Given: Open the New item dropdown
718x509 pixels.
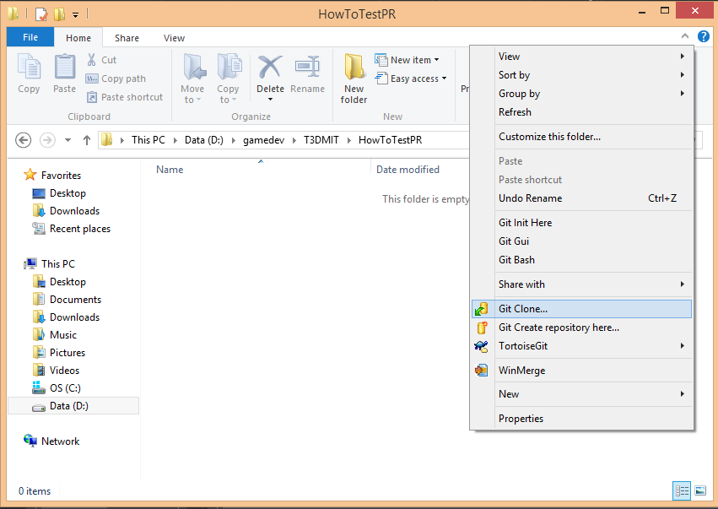Looking at the screenshot, I should (x=407, y=60).
